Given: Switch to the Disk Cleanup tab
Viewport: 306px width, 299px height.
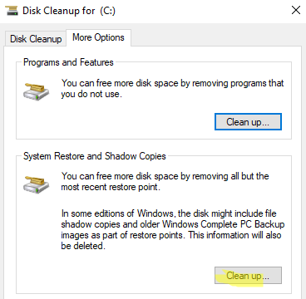Looking at the screenshot, I should pos(36,39).
